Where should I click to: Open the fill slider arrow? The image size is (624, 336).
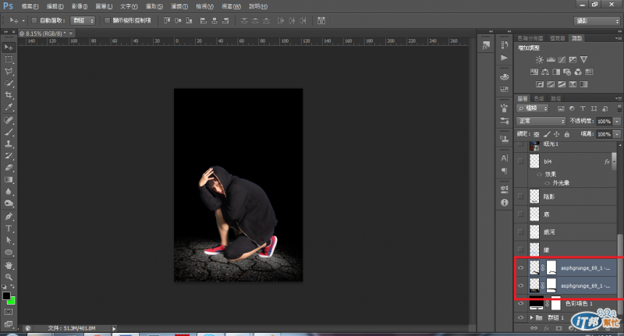[617, 134]
